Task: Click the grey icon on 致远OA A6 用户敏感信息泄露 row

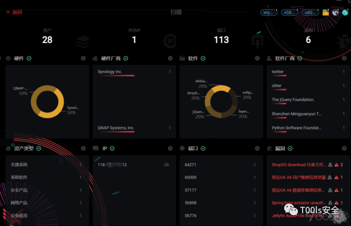Action: tap(330, 177)
